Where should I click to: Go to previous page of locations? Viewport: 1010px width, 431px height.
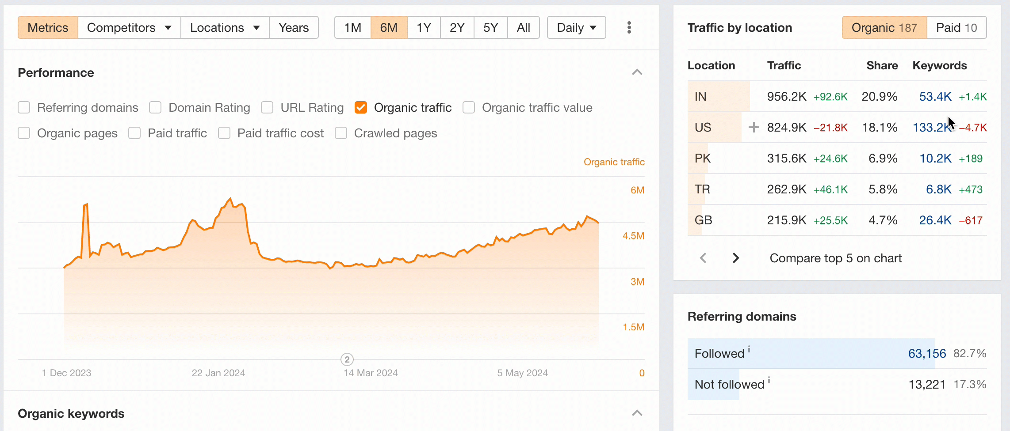703,258
